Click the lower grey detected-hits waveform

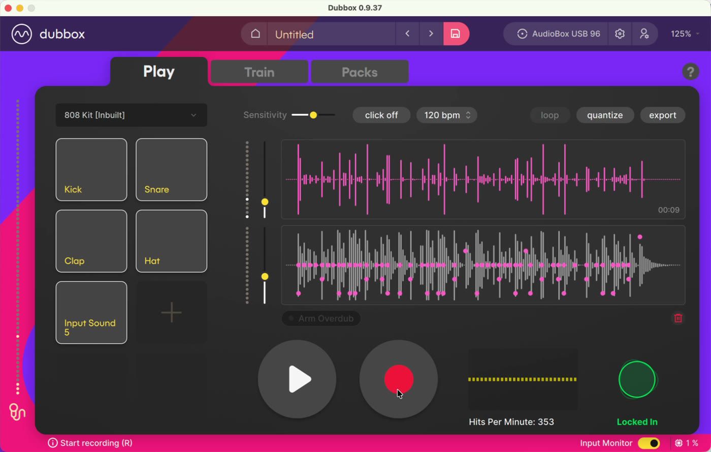coord(483,265)
